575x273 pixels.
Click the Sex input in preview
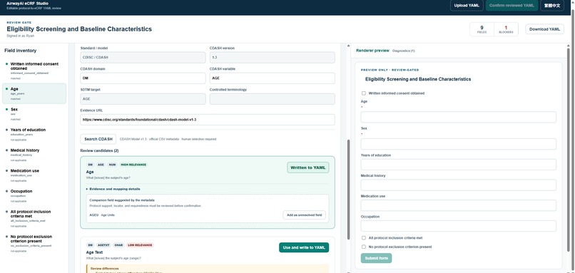[x=459, y=144]
